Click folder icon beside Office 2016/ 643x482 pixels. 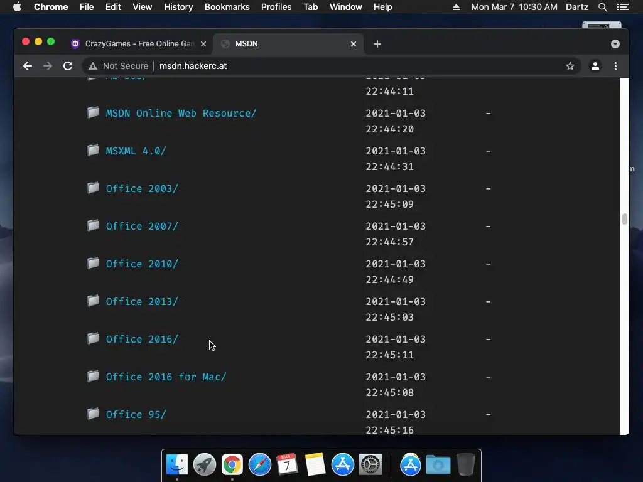pos(93,338)
